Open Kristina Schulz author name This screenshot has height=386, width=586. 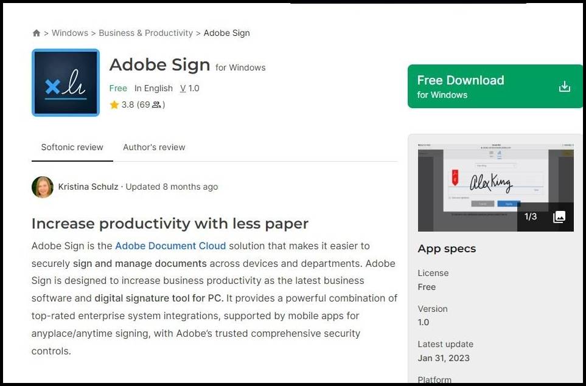tap(88, 187)
